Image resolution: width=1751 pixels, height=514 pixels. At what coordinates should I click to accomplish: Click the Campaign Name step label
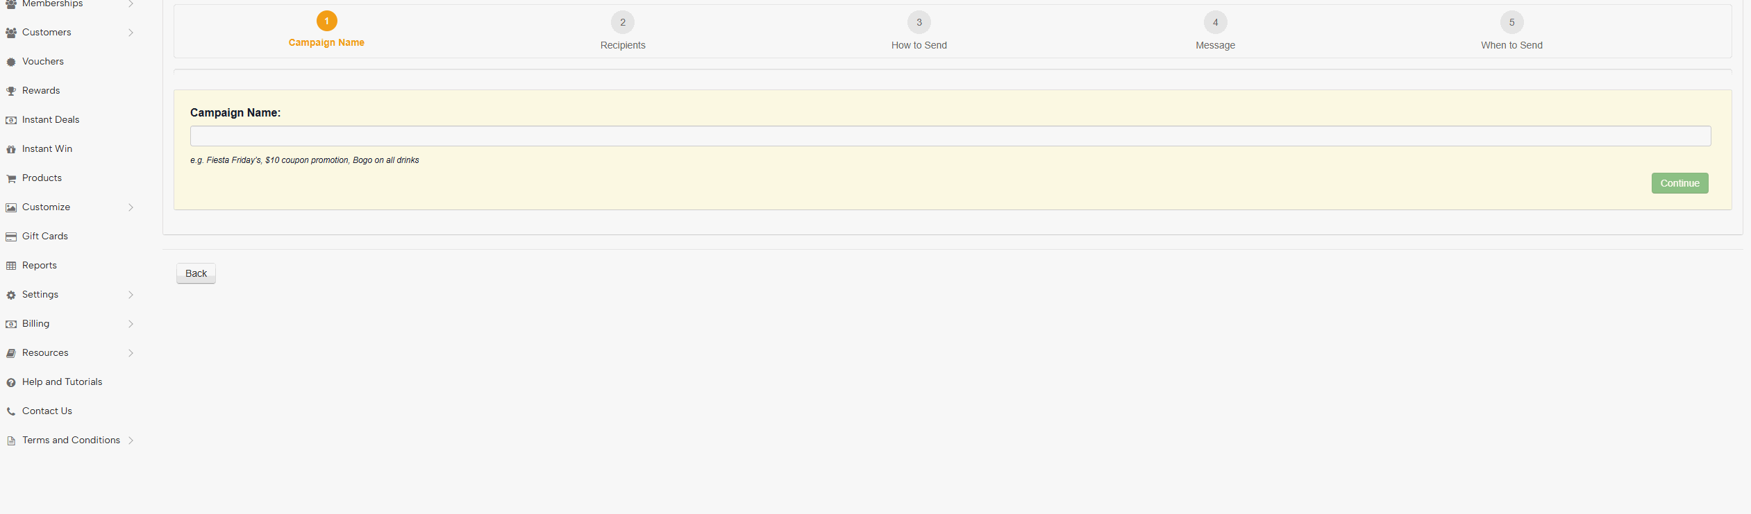pyautogui.click(x=326, y=42)
